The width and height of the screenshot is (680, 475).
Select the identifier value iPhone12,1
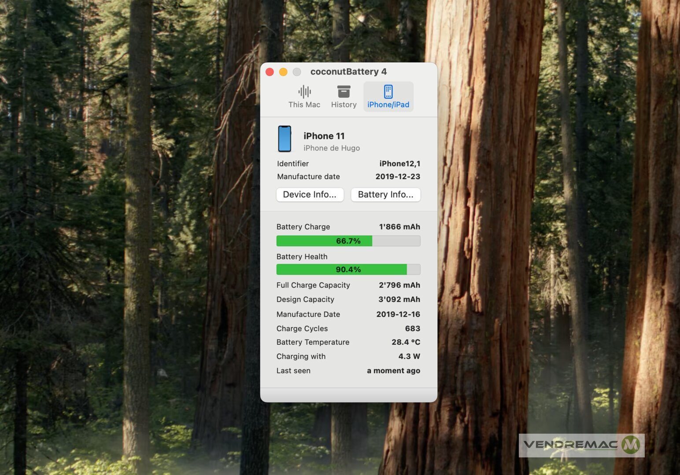[399, 164]
